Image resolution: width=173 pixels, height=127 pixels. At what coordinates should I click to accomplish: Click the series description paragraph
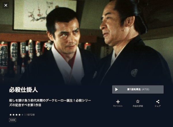(50, 103)
